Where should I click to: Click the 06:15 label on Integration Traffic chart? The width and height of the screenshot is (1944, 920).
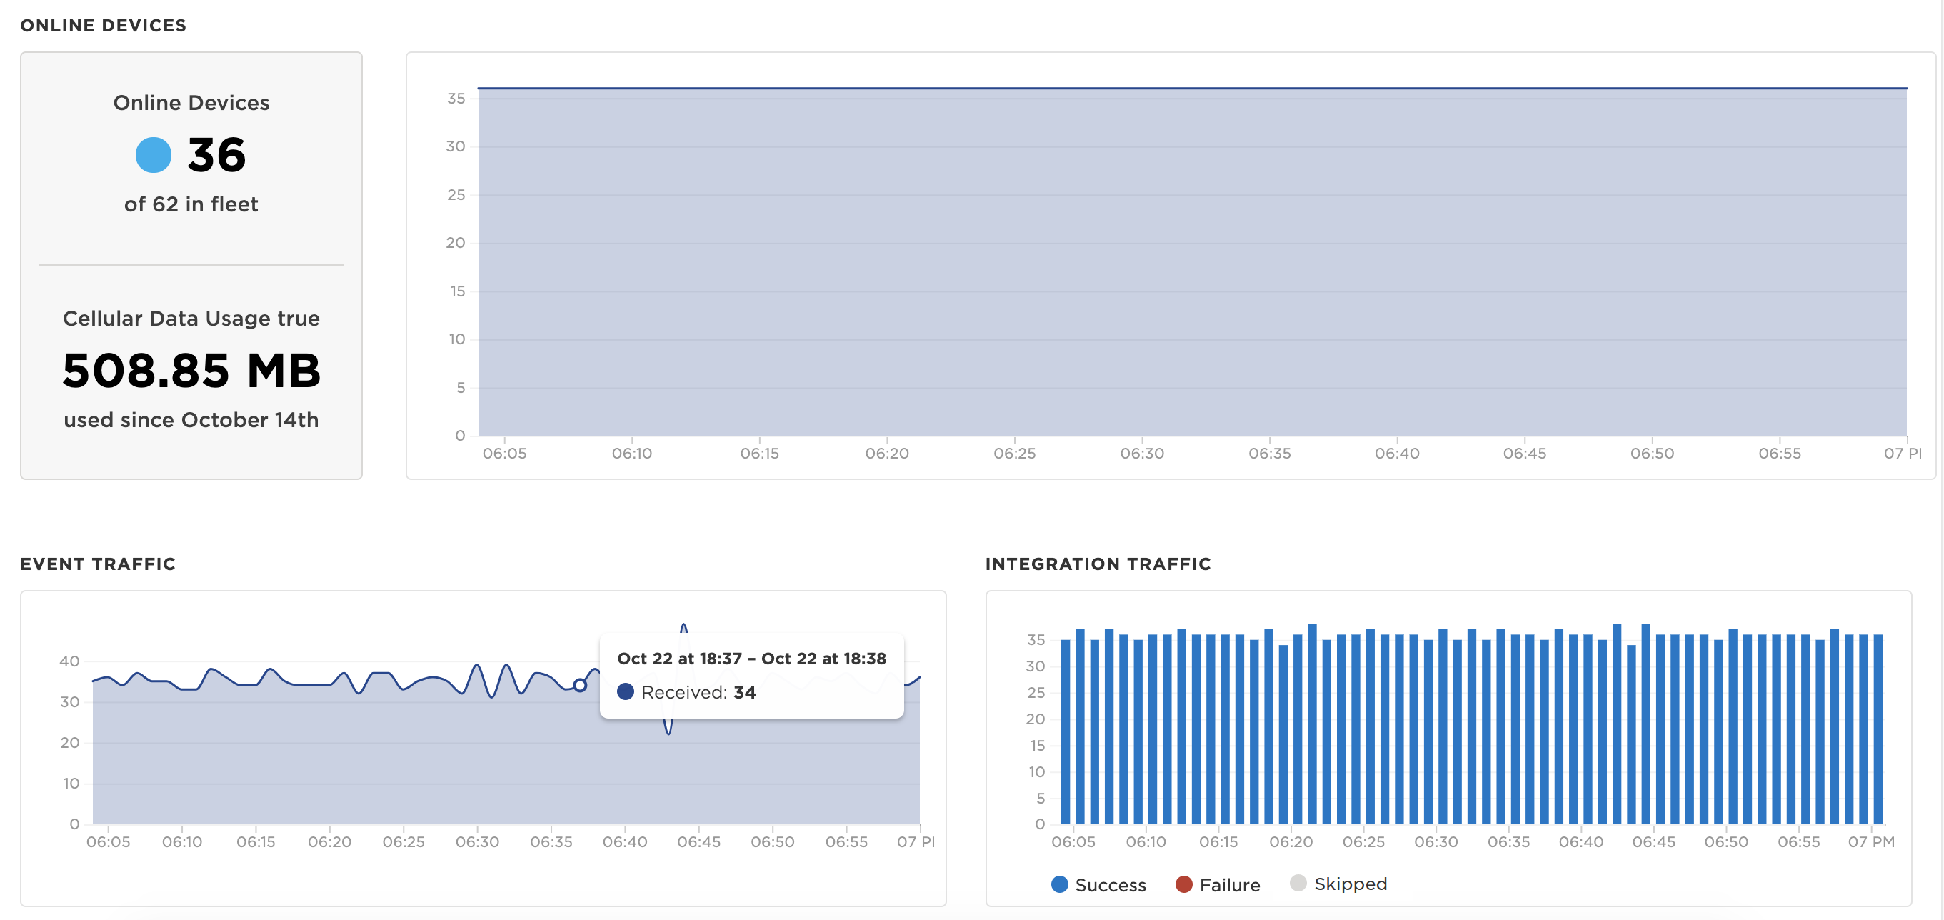[1218, 841]
